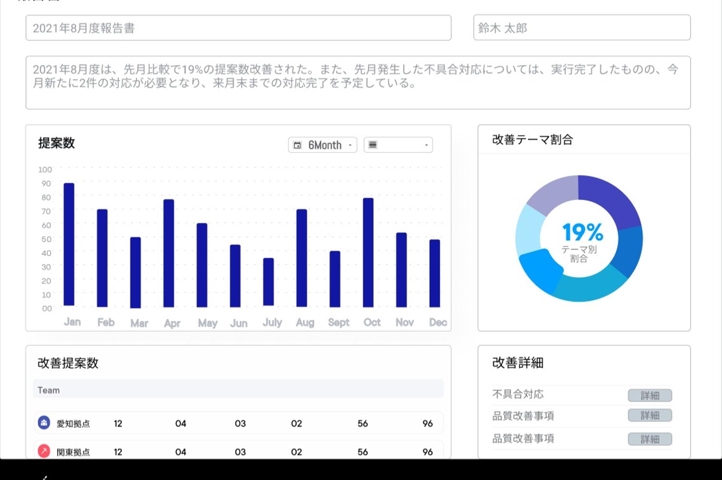The image size is (722, 480).
Task: Click the Team column header
Action: (x=49, y=390)
